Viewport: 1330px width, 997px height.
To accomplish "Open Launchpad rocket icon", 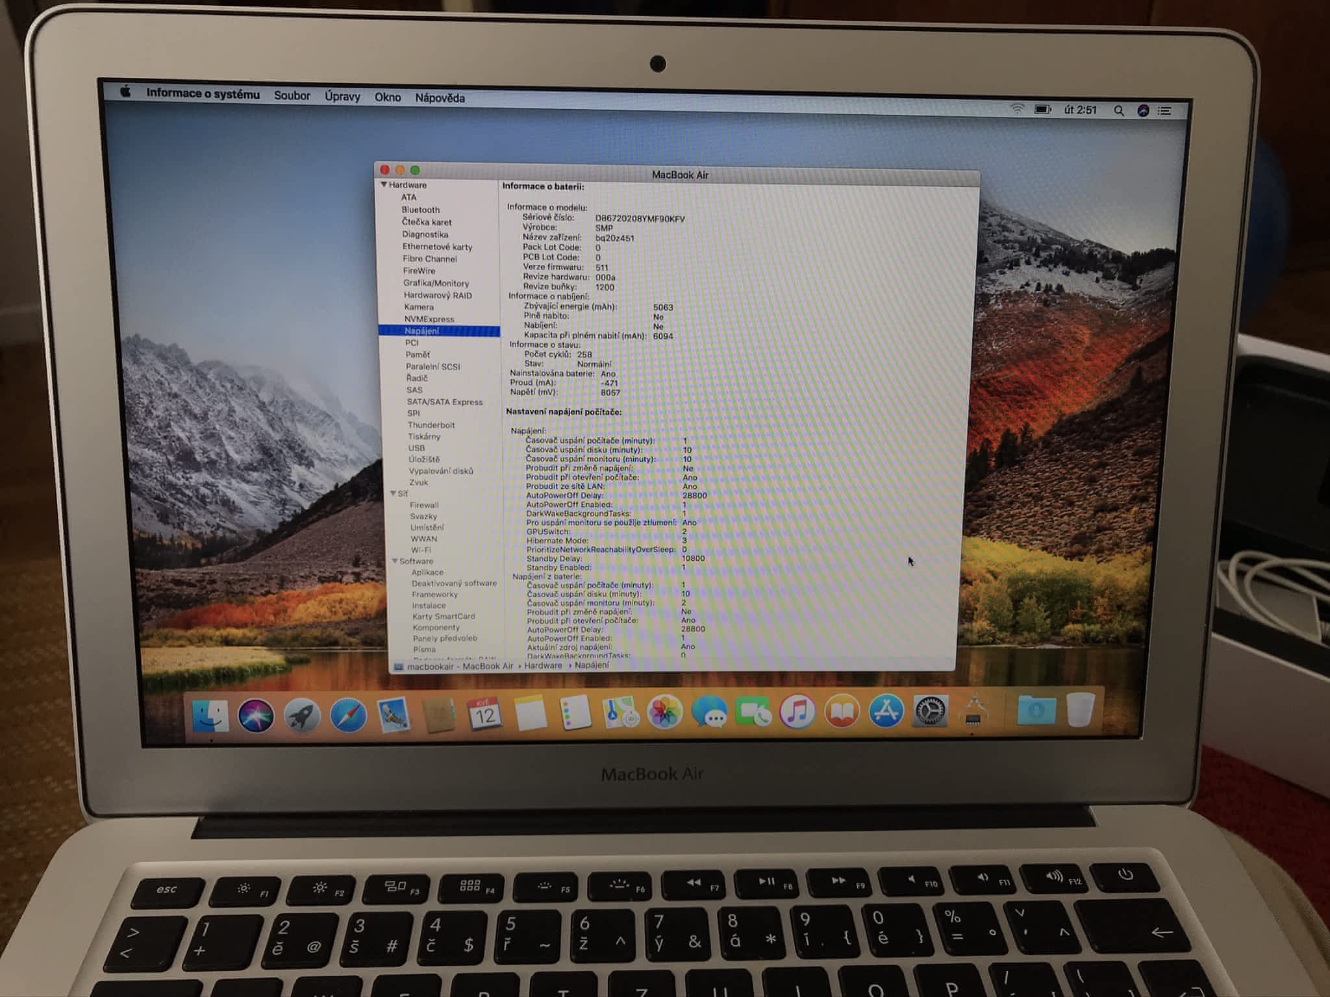I will click(302, 717).
